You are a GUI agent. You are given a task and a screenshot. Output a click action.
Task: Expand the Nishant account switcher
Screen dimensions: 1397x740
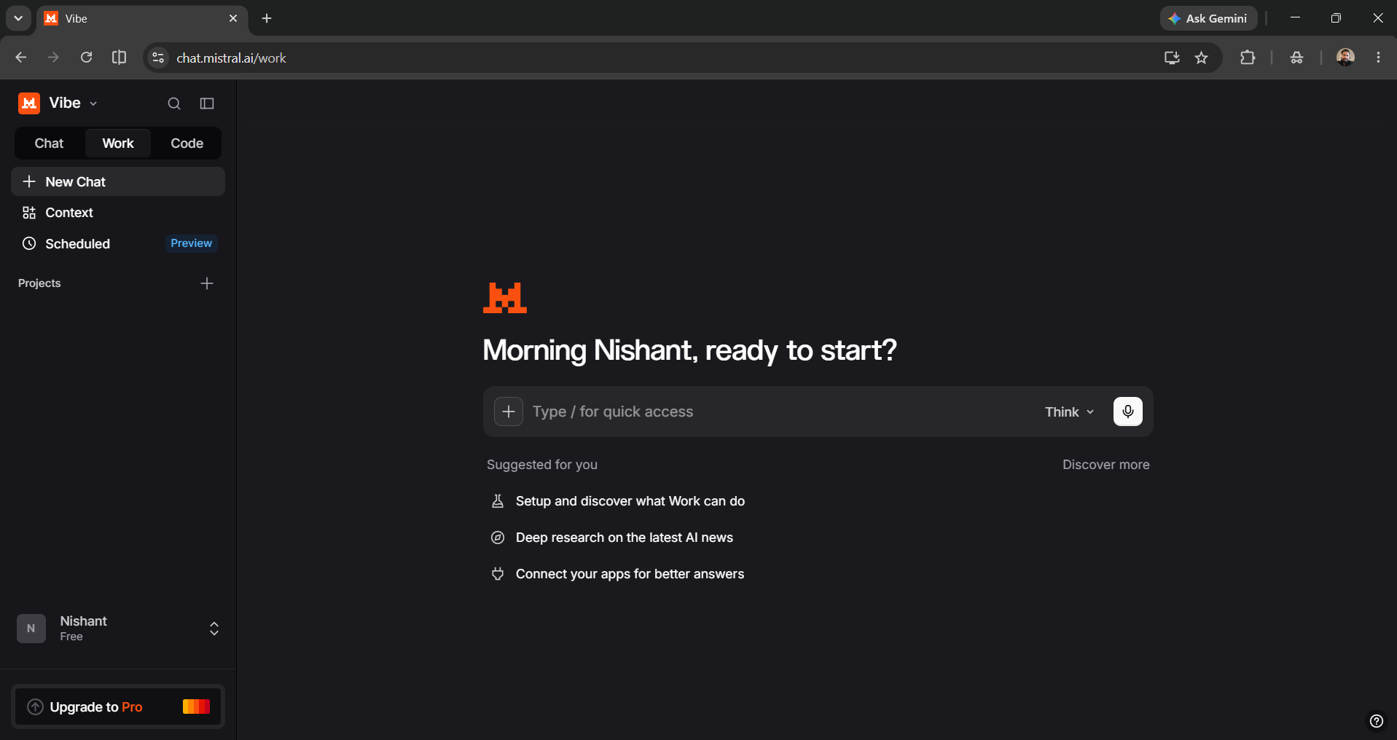214,629
